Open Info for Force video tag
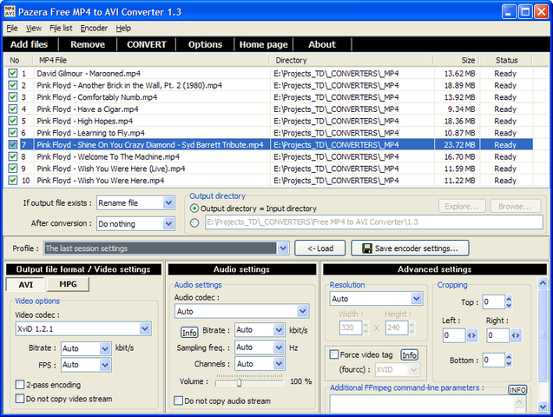Viewport: 553px width, 417px height. (x=409, y=355)
